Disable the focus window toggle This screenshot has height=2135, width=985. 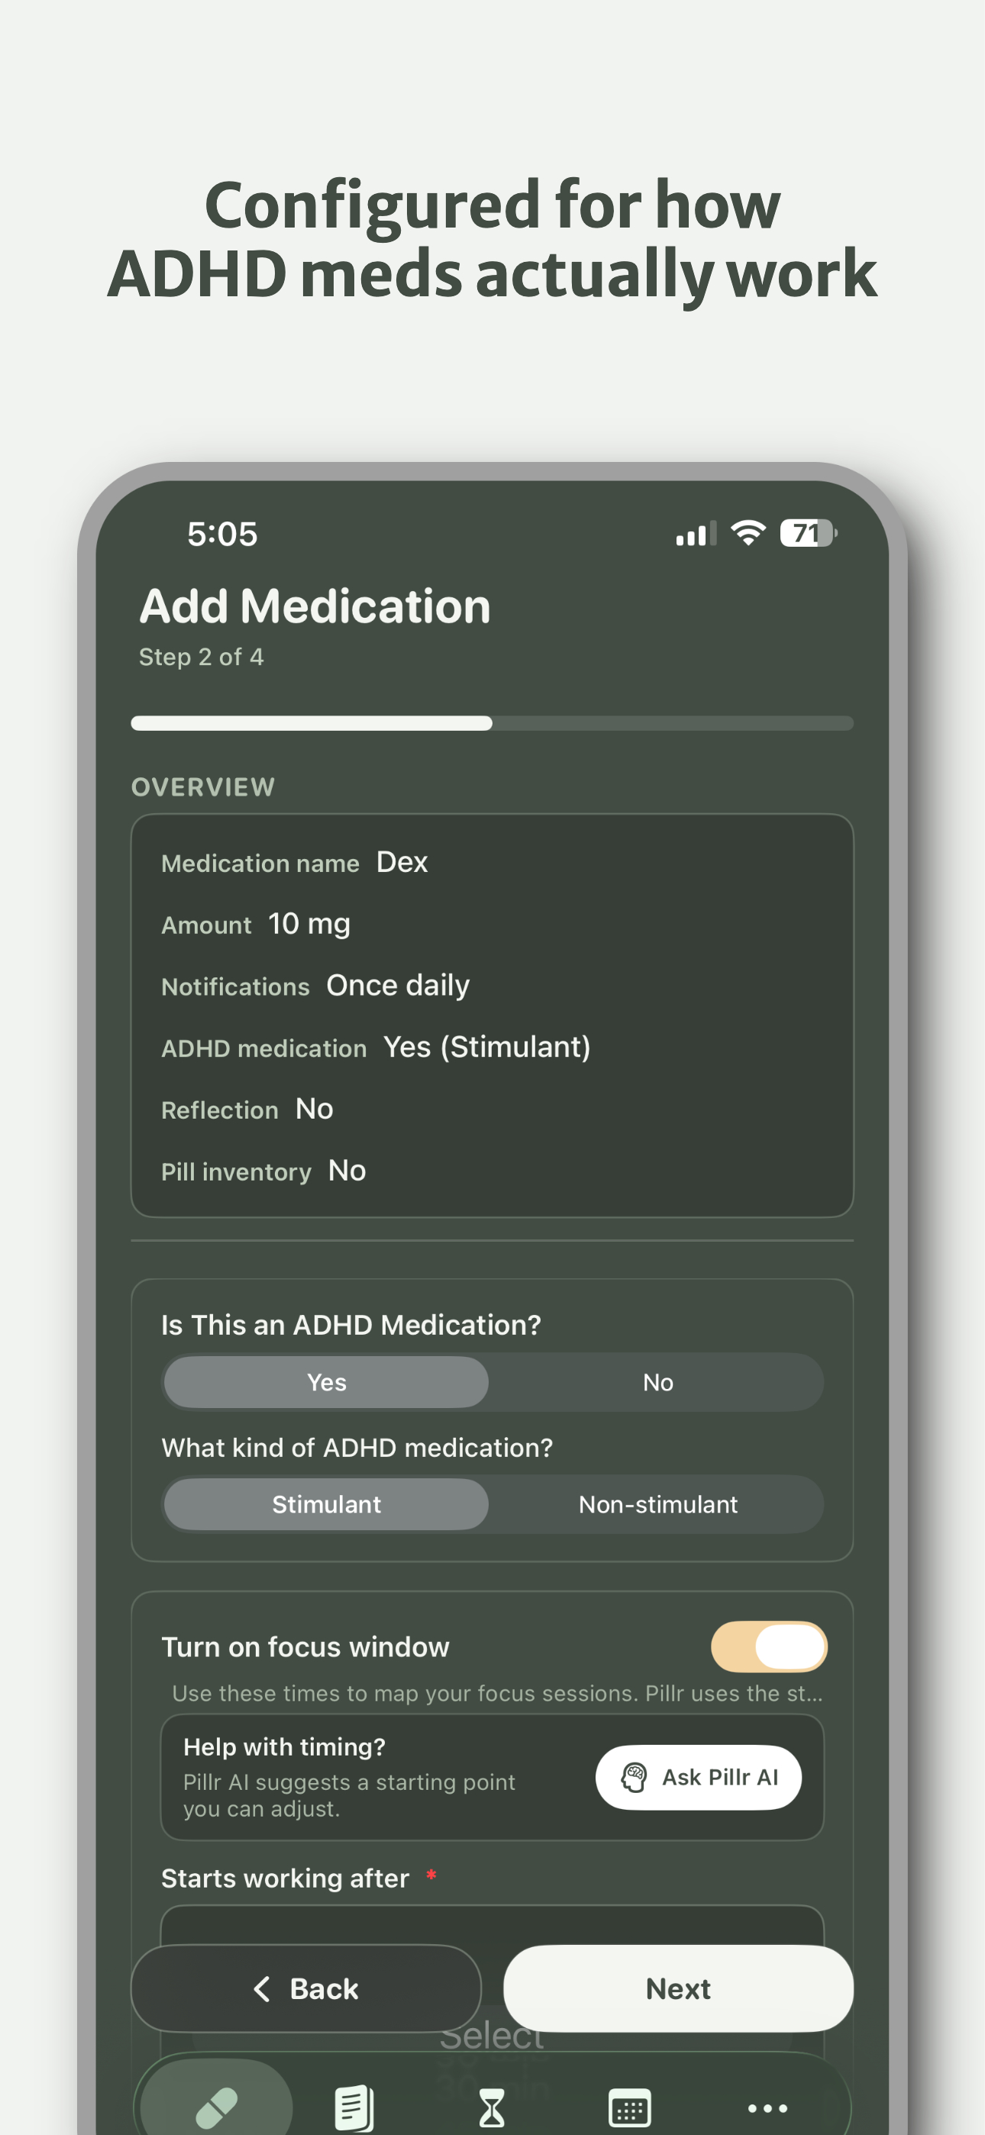[768, 1648]
